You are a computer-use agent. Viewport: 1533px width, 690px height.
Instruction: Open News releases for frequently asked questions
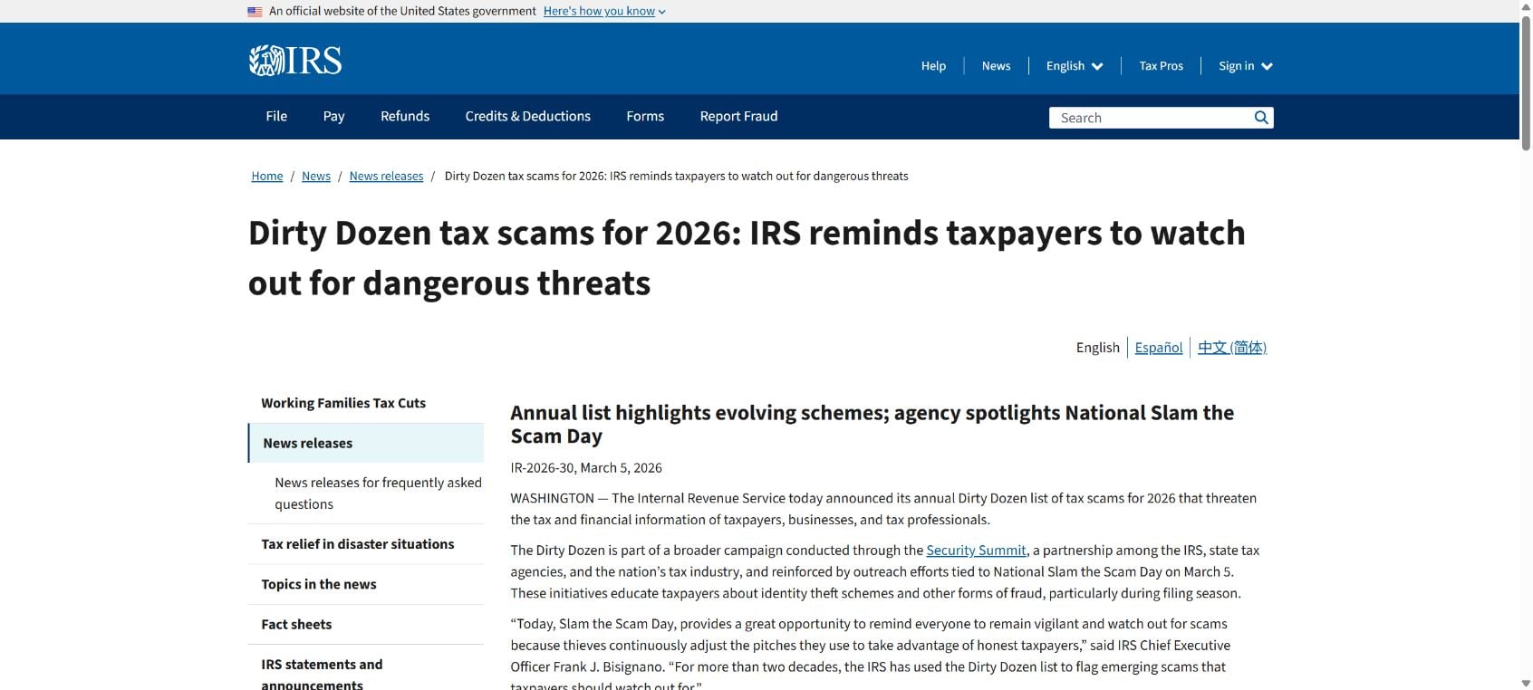point(378,494)
